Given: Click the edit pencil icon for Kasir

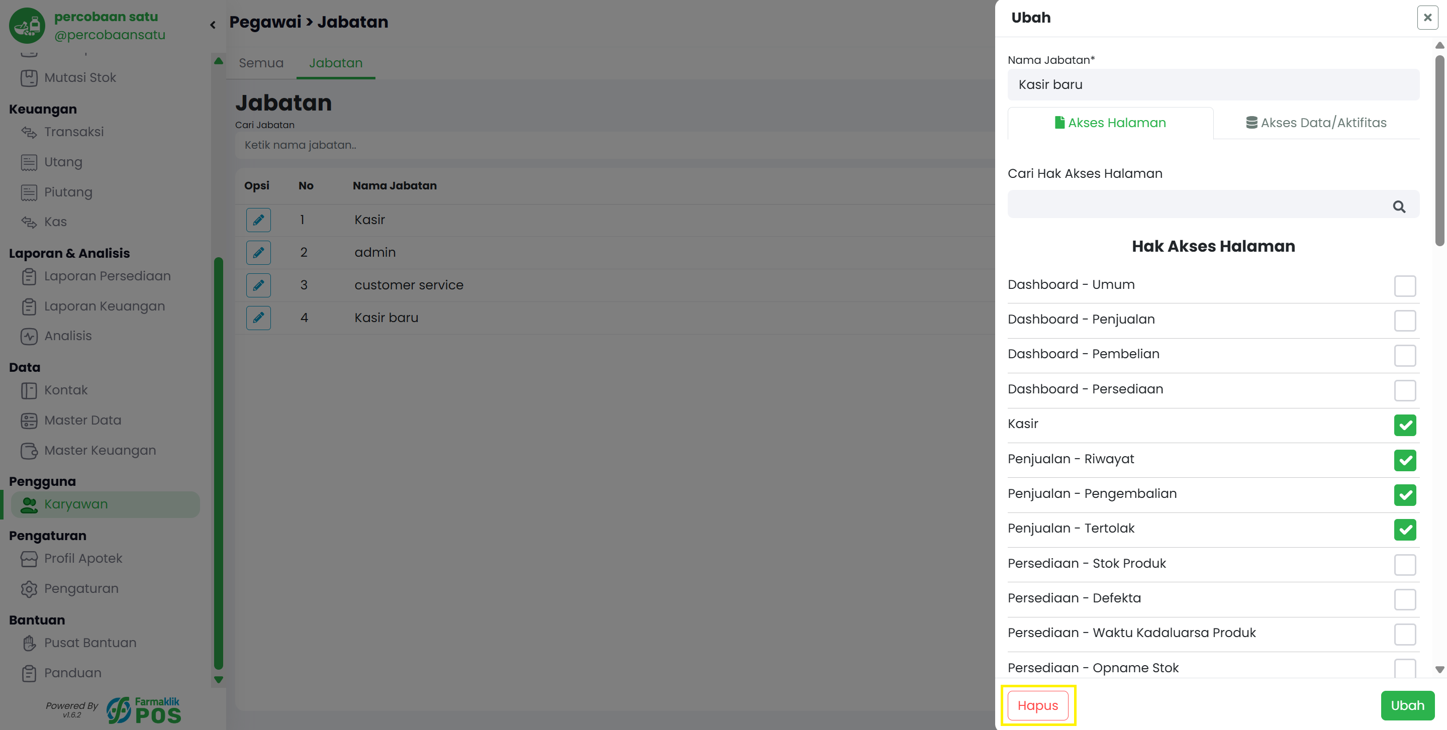Looking at the screenshot, I should [258, 220].
